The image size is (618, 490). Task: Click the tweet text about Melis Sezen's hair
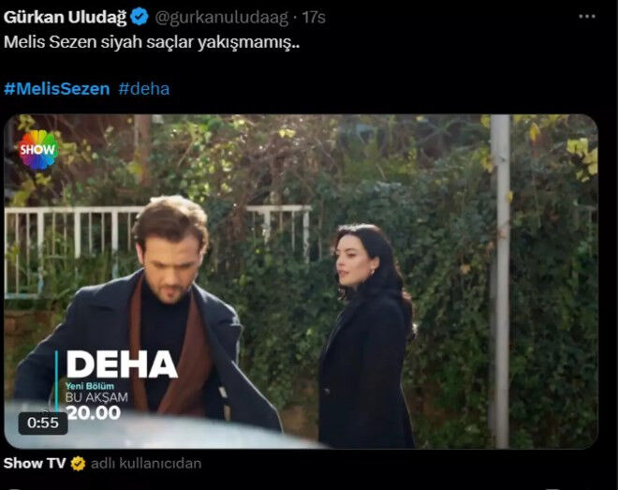152,42
